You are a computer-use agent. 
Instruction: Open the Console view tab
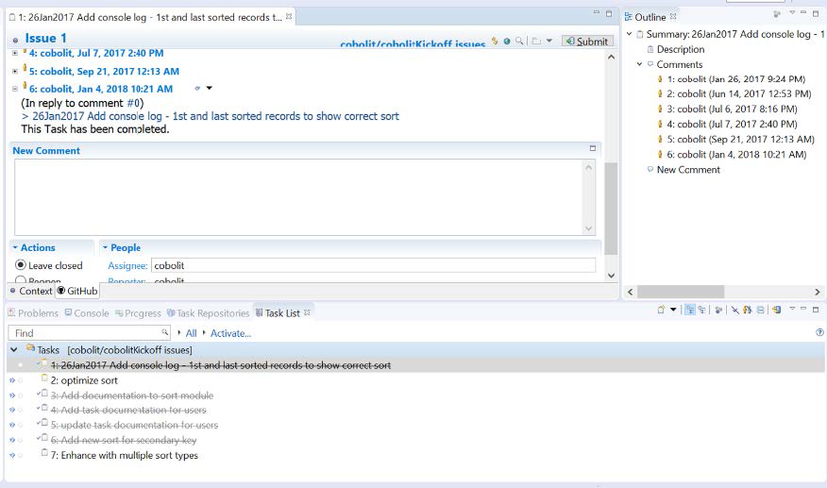pyautogui.click(x=87, y=312)
